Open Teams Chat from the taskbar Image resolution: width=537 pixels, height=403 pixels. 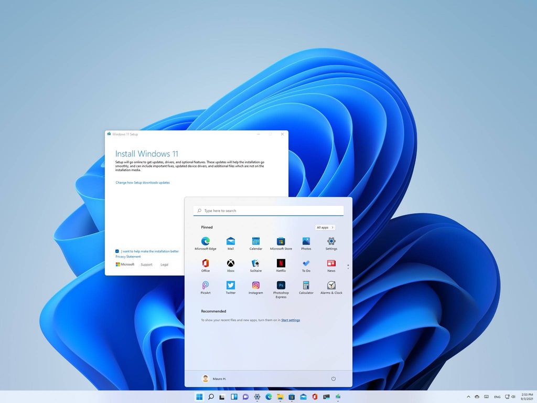[x=245, y=397]
